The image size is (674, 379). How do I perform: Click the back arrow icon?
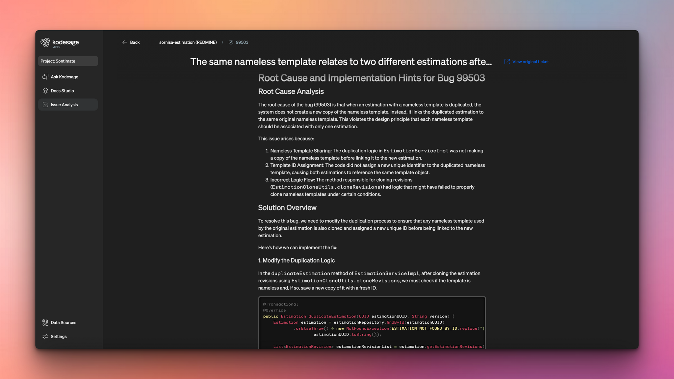(125, 42)
